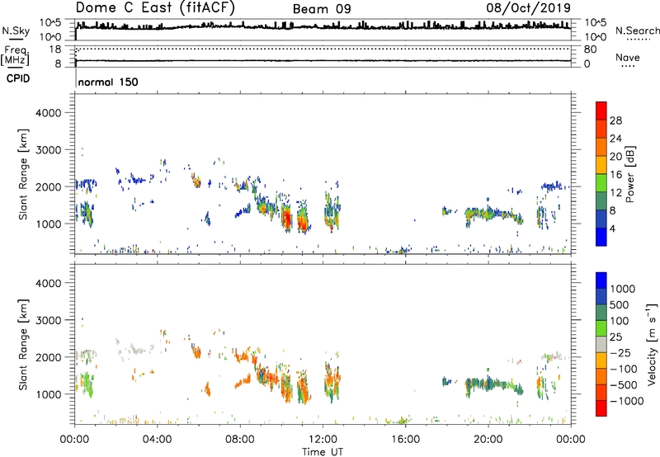Click Power panel "Slant Range [km]" label
Screen dimensions: 660x457
(23, 174)
